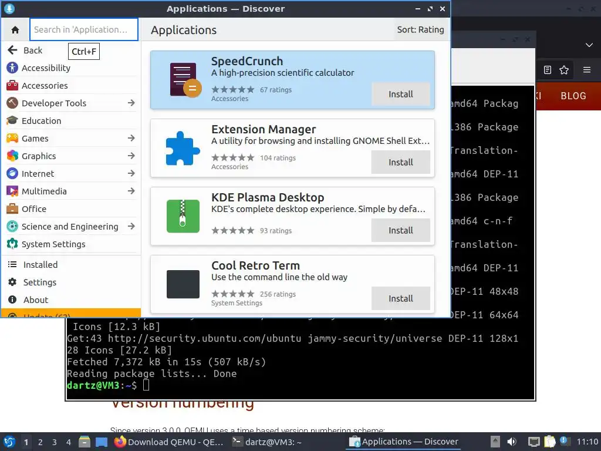Expand Multimedia subcategories arrow
601x451 pixels.
click(131, 191)
